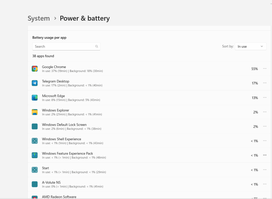Click the Windows Shell Experience icon
Screen dimensions: 272x199
tap(35, 141)
